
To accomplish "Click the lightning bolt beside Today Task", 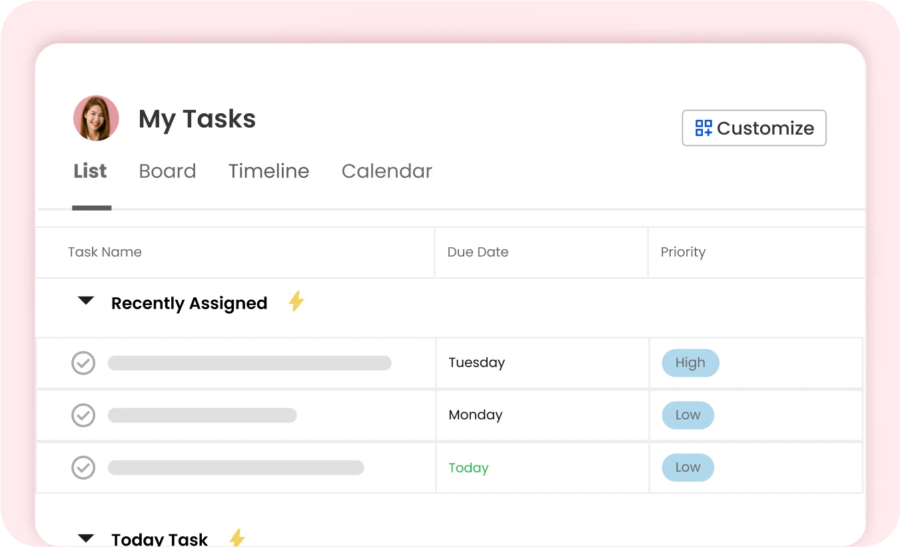I will pyautogui.click(x=236, y=537).
